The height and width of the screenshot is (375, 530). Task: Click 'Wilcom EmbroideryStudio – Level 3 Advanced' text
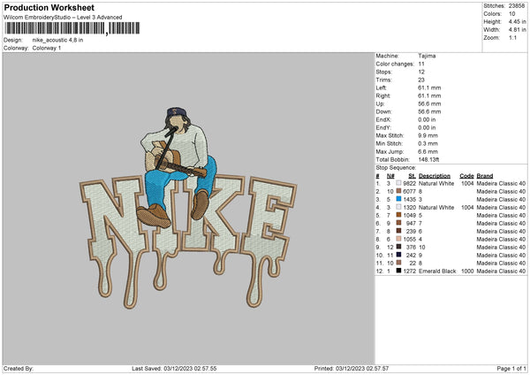tap(63, 18)
